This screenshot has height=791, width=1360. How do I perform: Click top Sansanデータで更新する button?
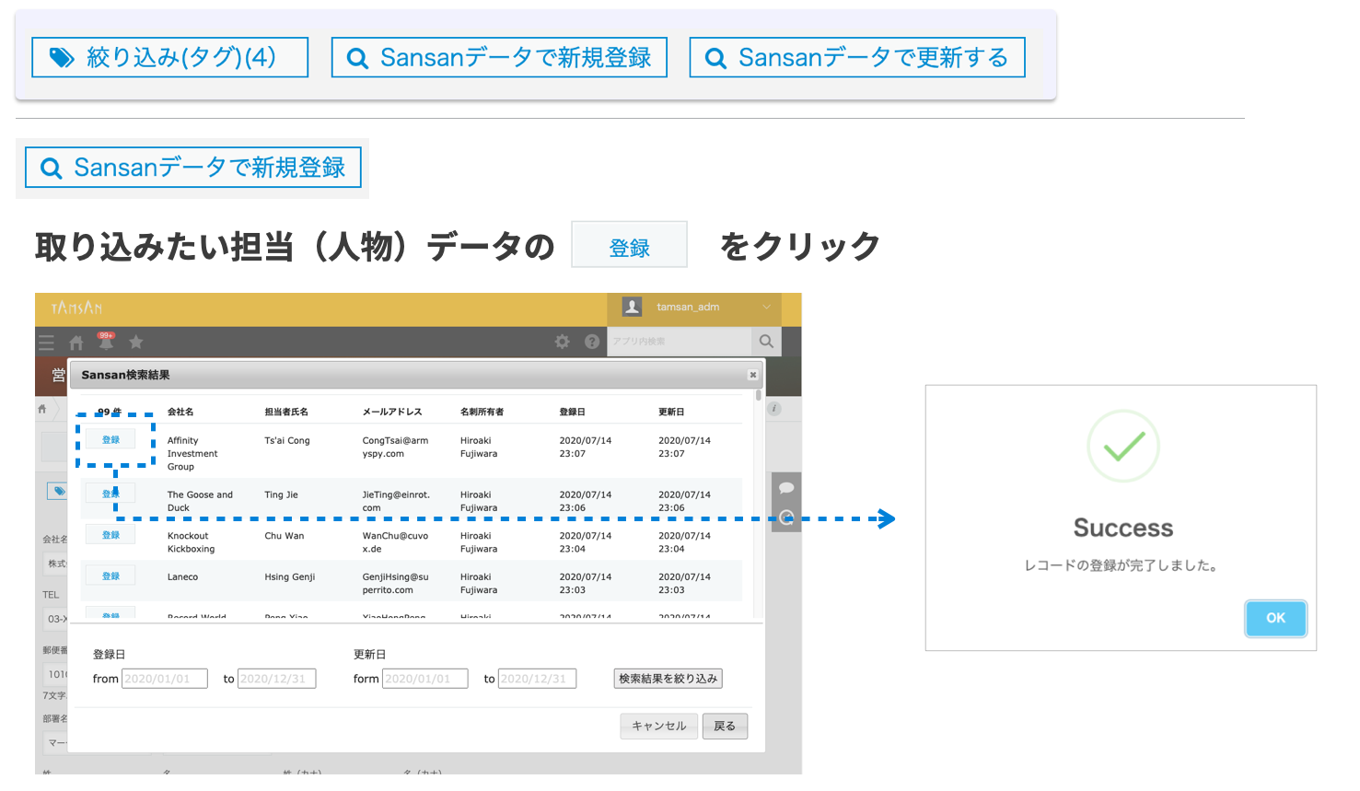pos(856,58)
